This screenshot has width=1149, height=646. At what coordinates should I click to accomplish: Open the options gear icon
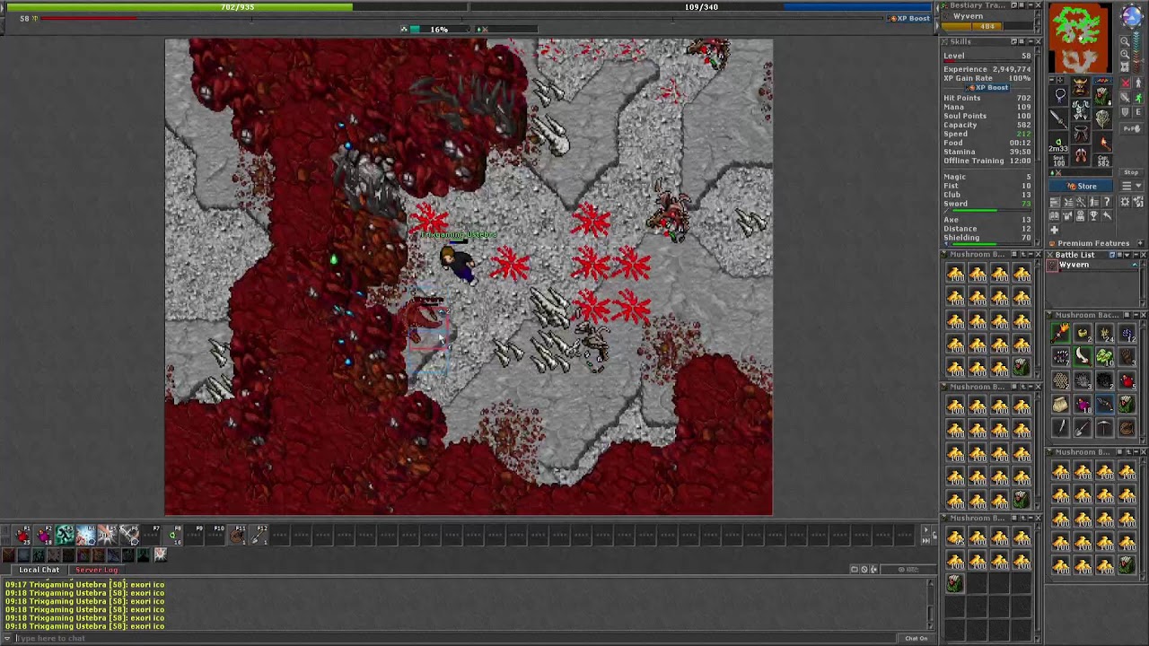point(1125,201)
